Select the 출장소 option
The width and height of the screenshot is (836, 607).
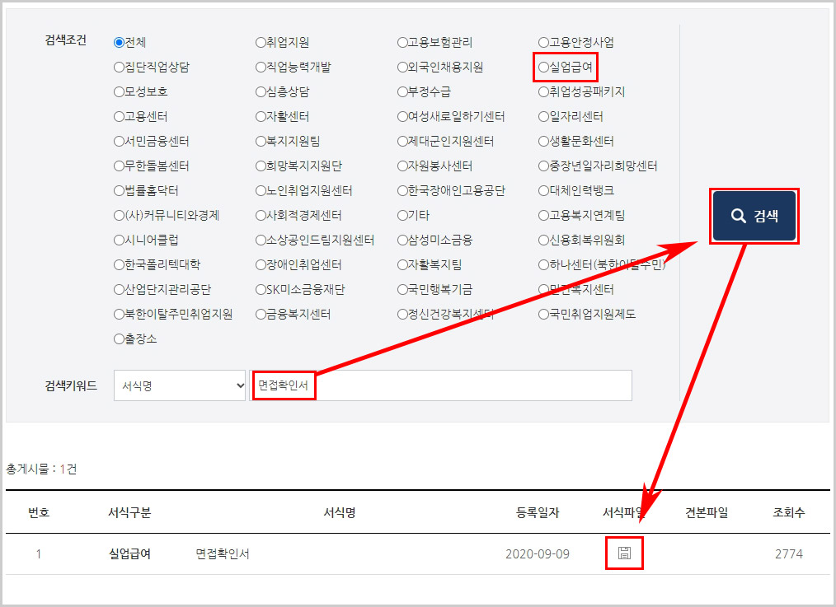(118, 339)
